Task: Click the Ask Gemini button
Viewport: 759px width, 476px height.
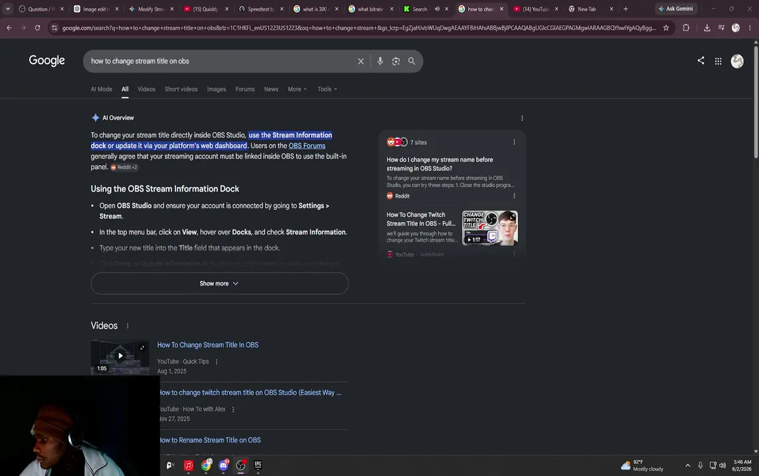Action: click(676, 9)
